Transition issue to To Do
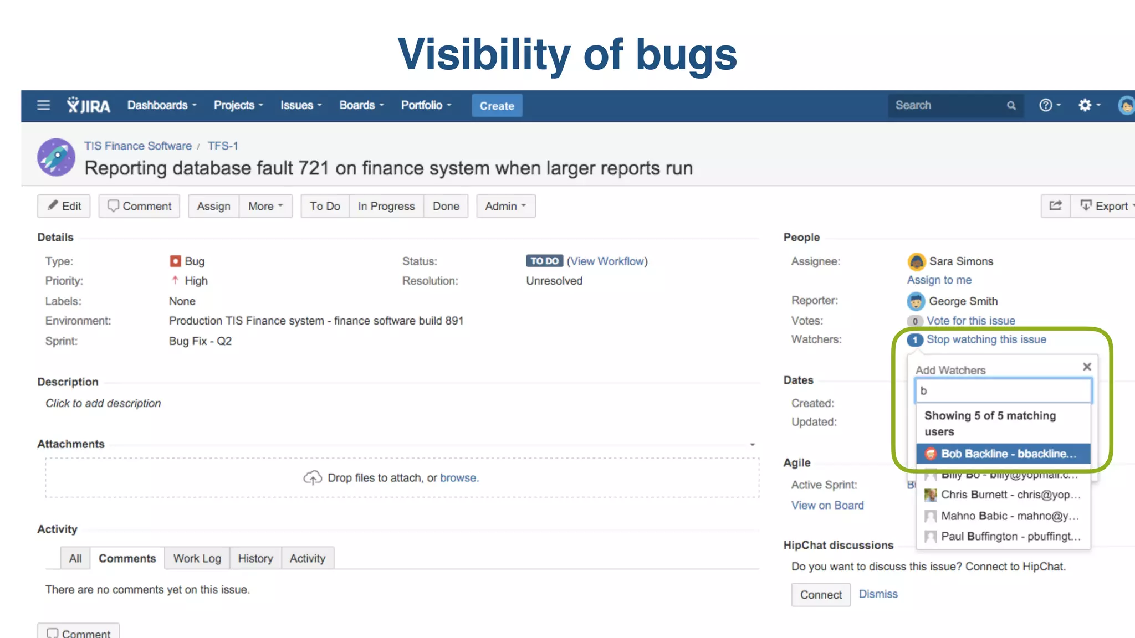Screen dimensions: 1135x638 click(x=325, y=206)
